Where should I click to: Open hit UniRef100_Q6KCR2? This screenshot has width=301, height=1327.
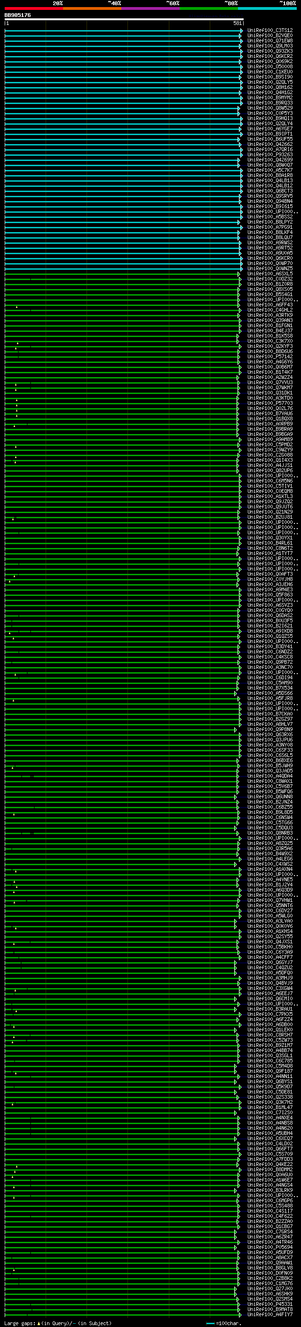(x=270, y=56)
